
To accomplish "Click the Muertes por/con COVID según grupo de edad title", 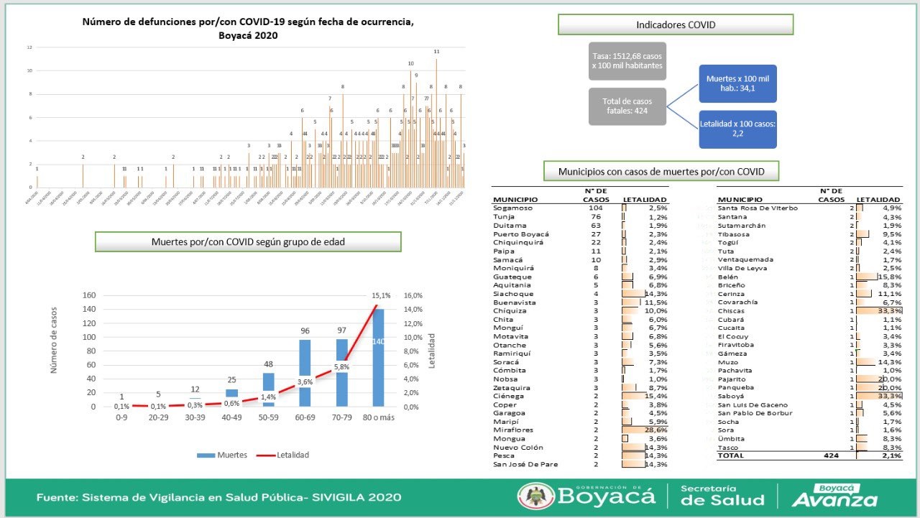I will pyautogui.click(x=248, y=242).
